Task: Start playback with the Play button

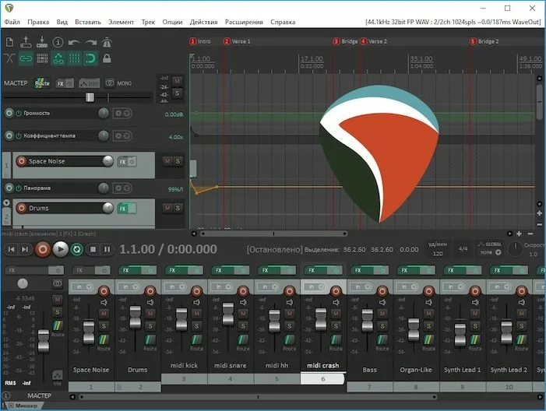Action: (60, 249)
